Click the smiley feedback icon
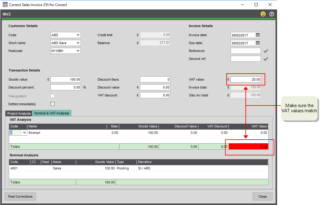323x205 pixels. pos(263,14)
